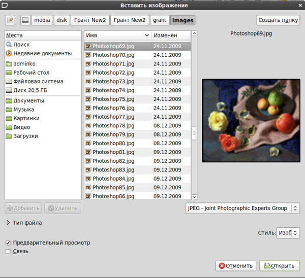This screenshot has height=278, width=305.
Task: Click the Места places header
Action: [x=43, y=36]
